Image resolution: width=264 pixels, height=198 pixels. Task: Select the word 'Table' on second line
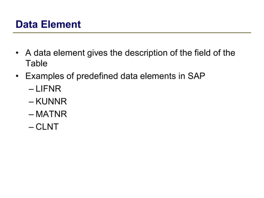pos(36,64)
